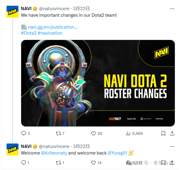Open the #Dota2 hashtag
Viewport: 179px width, 170px height.
(29, 33)
